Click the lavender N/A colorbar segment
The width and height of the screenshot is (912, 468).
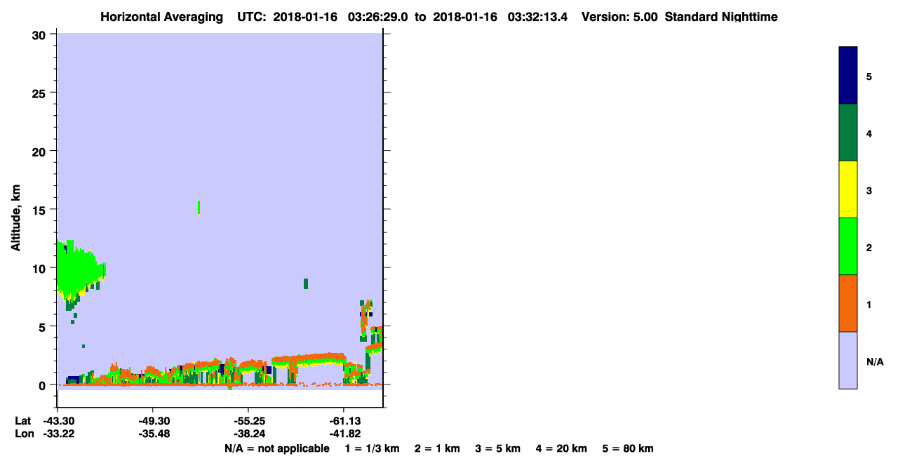pyautogui.click(x=848, y=360)
